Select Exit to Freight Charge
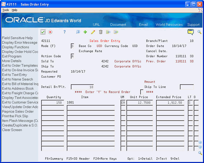 pyautogui.click(x=20, y=93)
